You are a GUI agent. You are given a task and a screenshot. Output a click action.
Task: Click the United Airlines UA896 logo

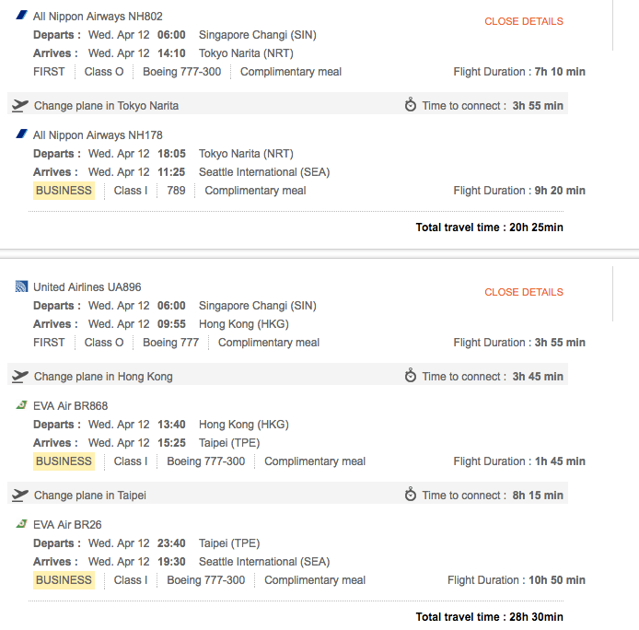(21, 287)
